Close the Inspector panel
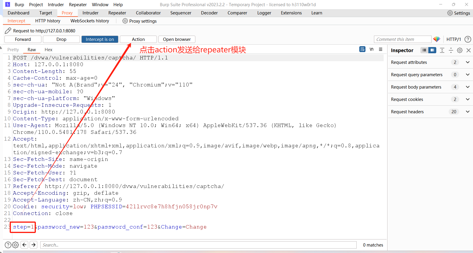Screen dimensions: 473x253 click(469, 50)
